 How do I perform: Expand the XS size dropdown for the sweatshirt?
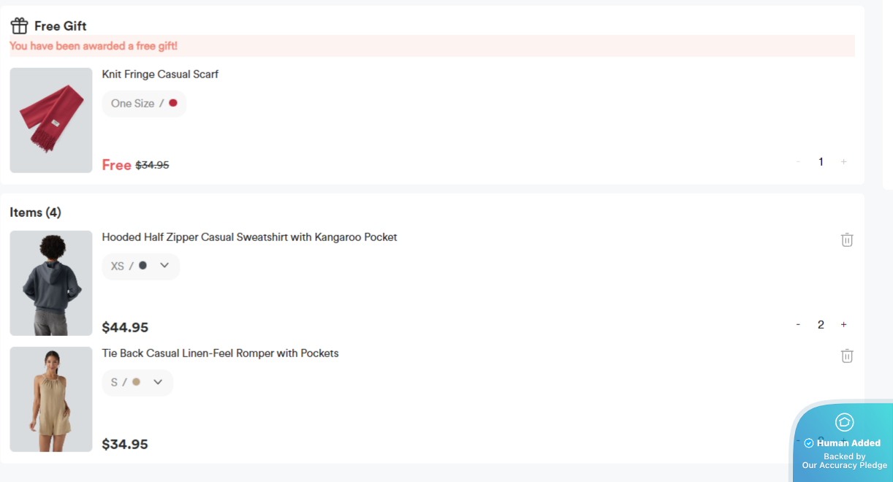click(164, 266)
